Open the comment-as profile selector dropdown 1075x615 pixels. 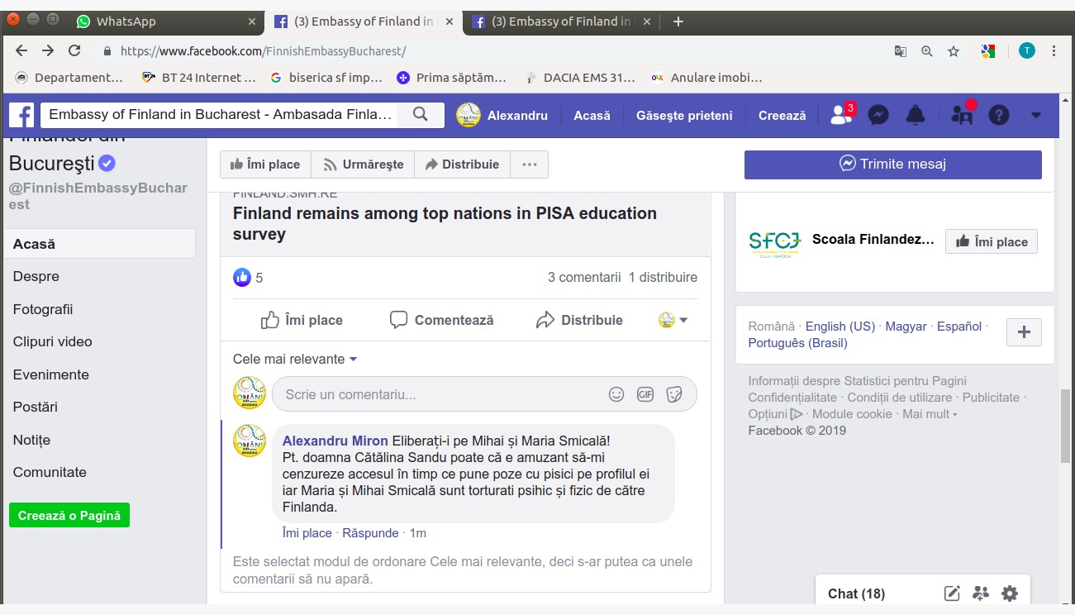tap(673, 320)
